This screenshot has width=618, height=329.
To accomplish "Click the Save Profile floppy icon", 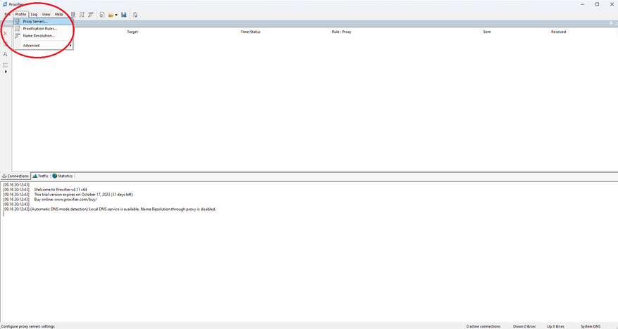I will [124, 15].
